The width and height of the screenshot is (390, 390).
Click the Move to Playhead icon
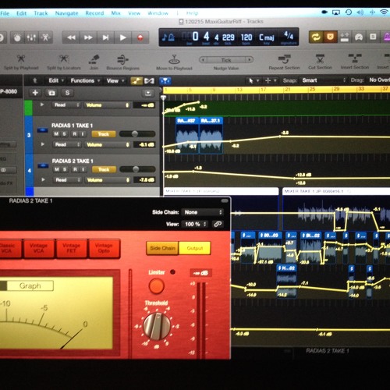pos(174,59)
